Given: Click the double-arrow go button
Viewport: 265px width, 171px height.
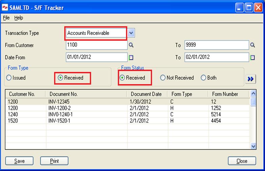Looking at the screenshot, I should click(250, 79).
